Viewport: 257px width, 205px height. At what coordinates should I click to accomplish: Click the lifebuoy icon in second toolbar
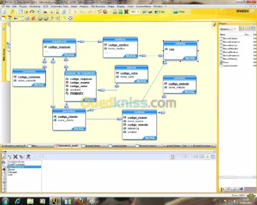click(70, 18)
